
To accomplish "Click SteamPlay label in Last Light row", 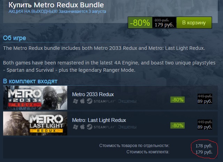I will click(x=105, y=127).
